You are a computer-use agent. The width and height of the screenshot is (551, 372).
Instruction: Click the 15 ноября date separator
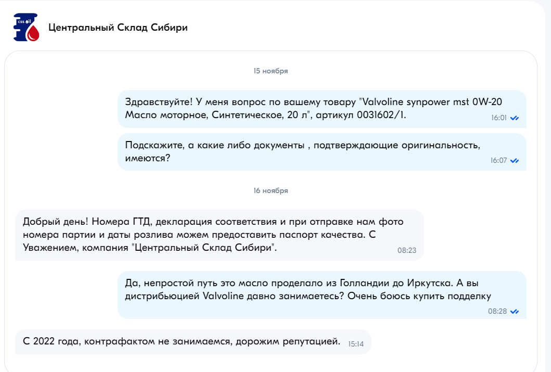click(271, 71)
